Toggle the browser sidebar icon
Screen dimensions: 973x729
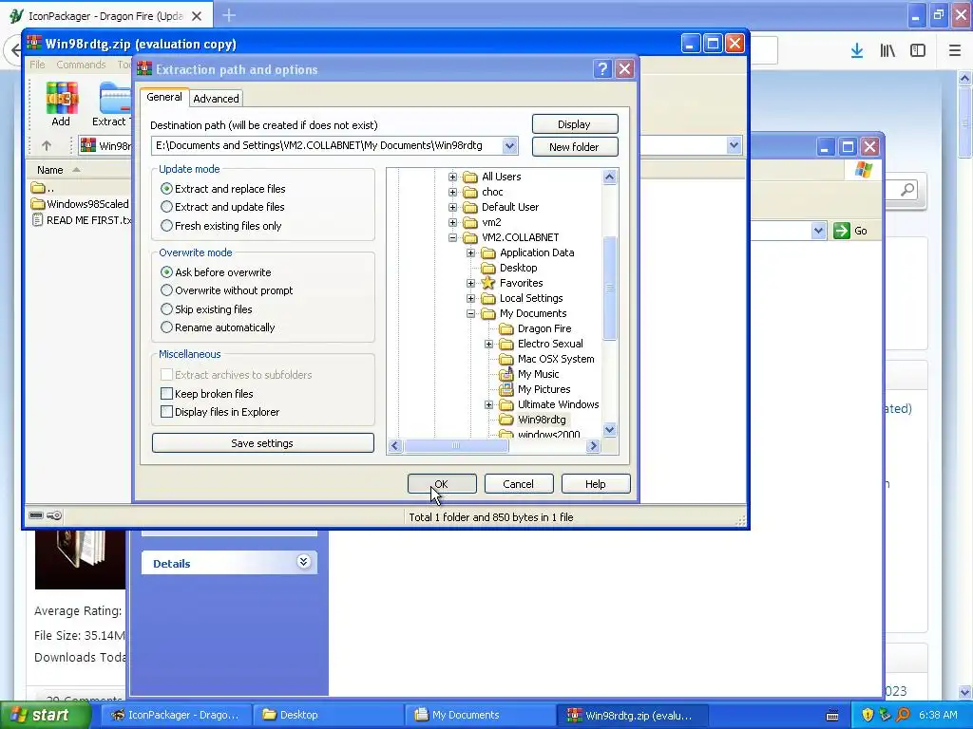[x=918, y=51]
